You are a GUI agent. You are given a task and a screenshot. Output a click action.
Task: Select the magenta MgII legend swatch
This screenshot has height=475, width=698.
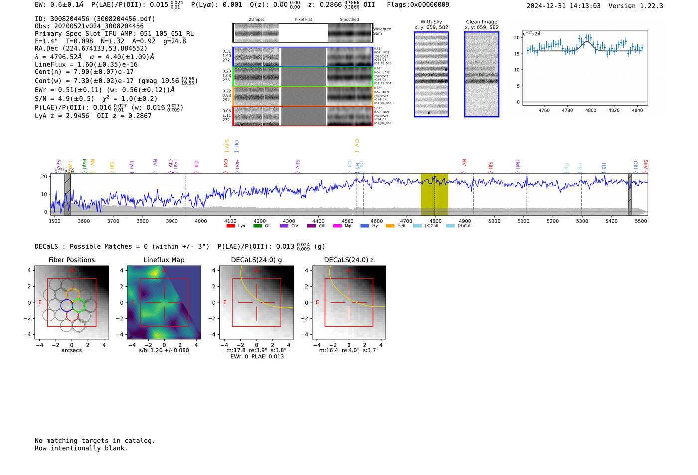(337, 226)
